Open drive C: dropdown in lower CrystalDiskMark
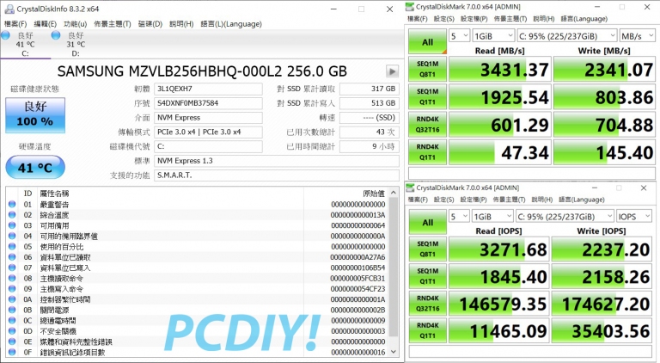This screenshot has width=660, height=363. click(x=565, y=217)
